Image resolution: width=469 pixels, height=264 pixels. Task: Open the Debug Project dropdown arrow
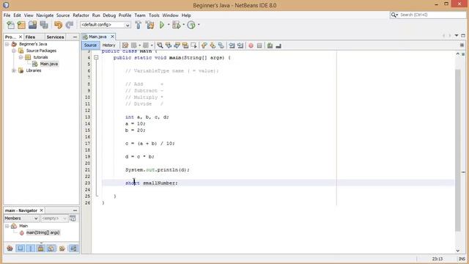point(183,25)
